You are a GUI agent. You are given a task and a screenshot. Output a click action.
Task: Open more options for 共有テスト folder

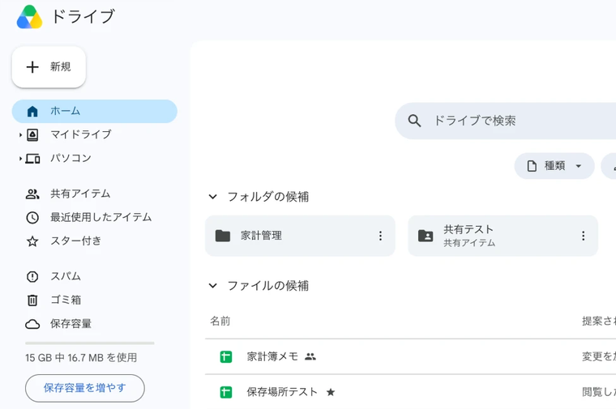click(x=584, y=236)
